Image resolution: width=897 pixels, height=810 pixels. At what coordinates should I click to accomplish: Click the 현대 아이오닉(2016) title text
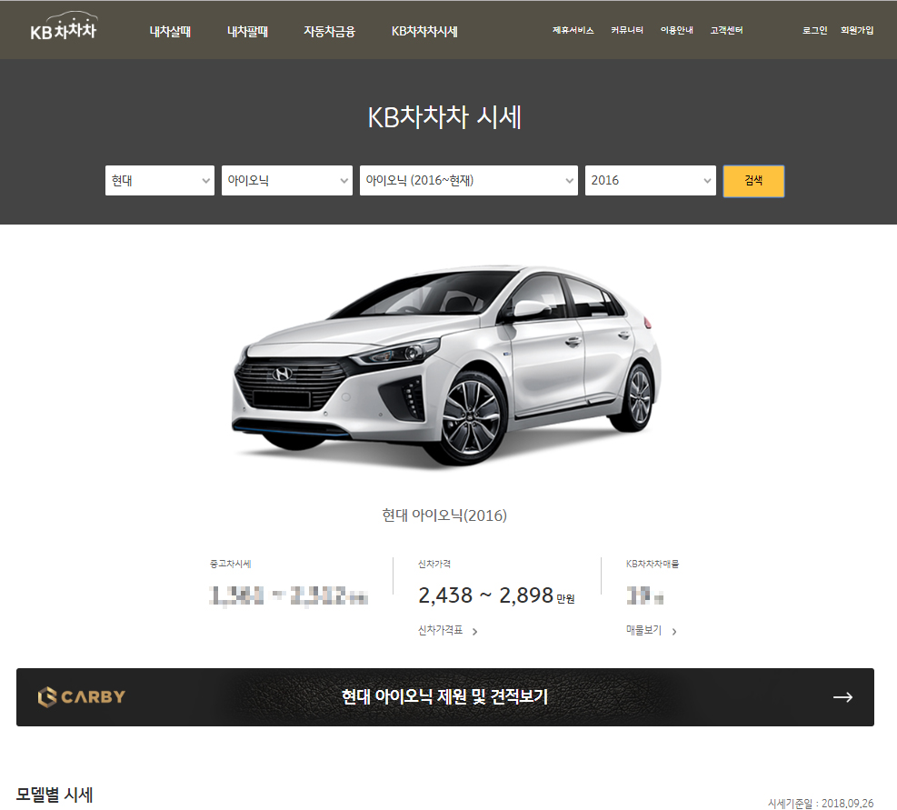(444, 515)
